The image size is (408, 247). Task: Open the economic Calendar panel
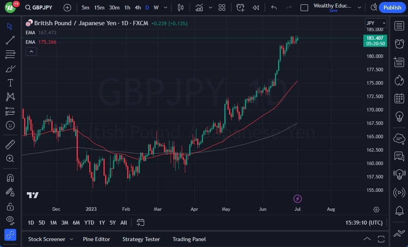399,98
